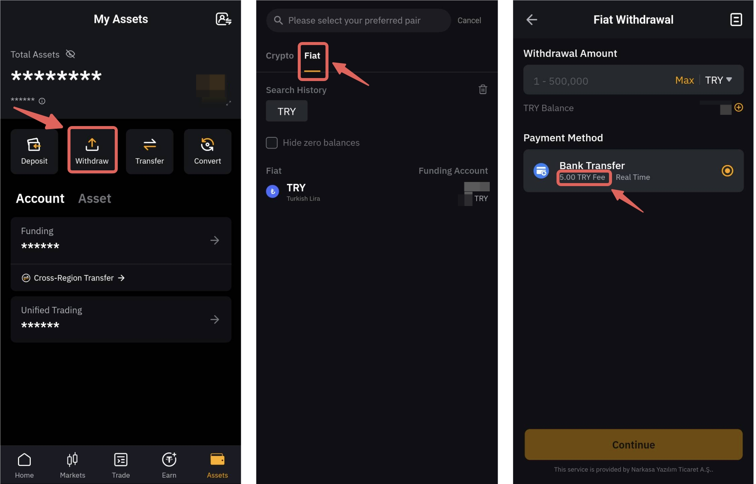Open the Convert tool
Screen dimensions: 756x484
tap(207, 151)
